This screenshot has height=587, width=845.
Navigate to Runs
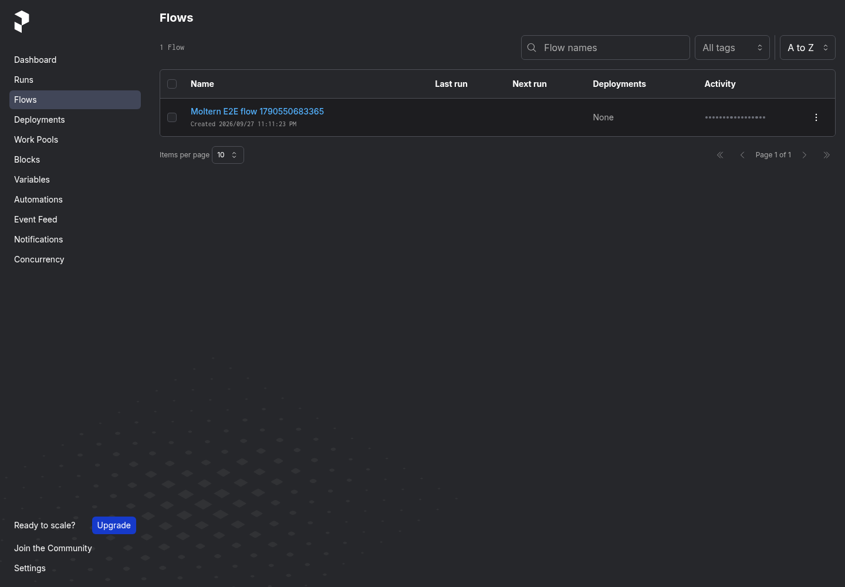tap(75, 80)
